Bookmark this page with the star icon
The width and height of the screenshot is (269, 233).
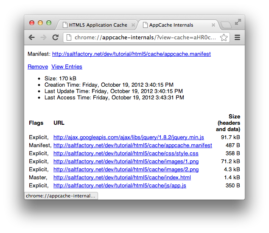click(224, 38)
